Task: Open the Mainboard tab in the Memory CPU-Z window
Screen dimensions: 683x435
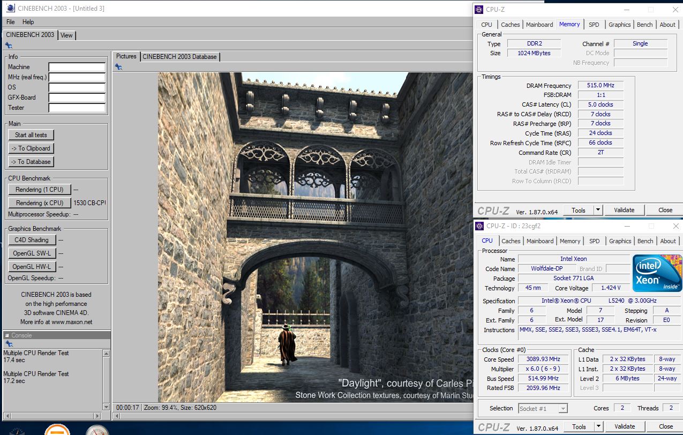Action: 539,25
